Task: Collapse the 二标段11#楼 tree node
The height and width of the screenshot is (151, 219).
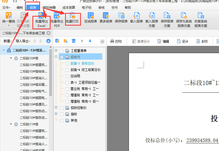Action: [11, 124]
